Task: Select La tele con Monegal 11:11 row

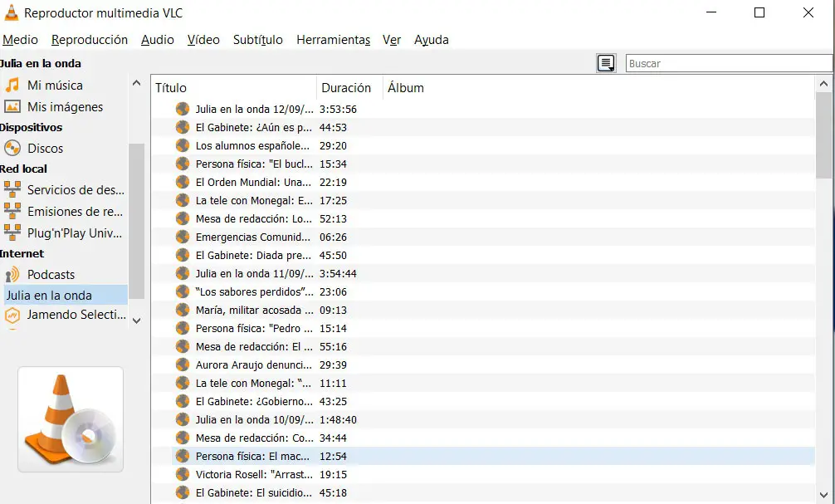Action: [x=493, y=383]
